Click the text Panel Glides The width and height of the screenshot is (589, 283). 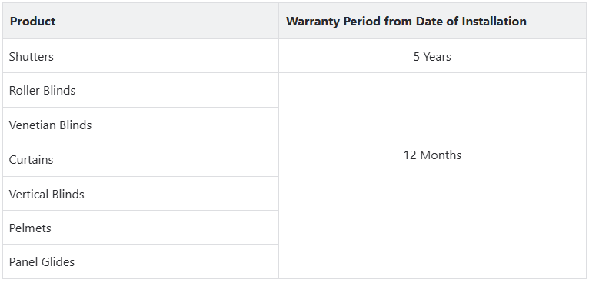click(x=42, y=262)
